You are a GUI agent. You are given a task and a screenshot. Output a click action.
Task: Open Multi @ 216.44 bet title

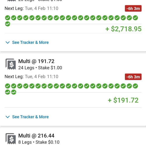pyautogui.click(x=36, y=136)
